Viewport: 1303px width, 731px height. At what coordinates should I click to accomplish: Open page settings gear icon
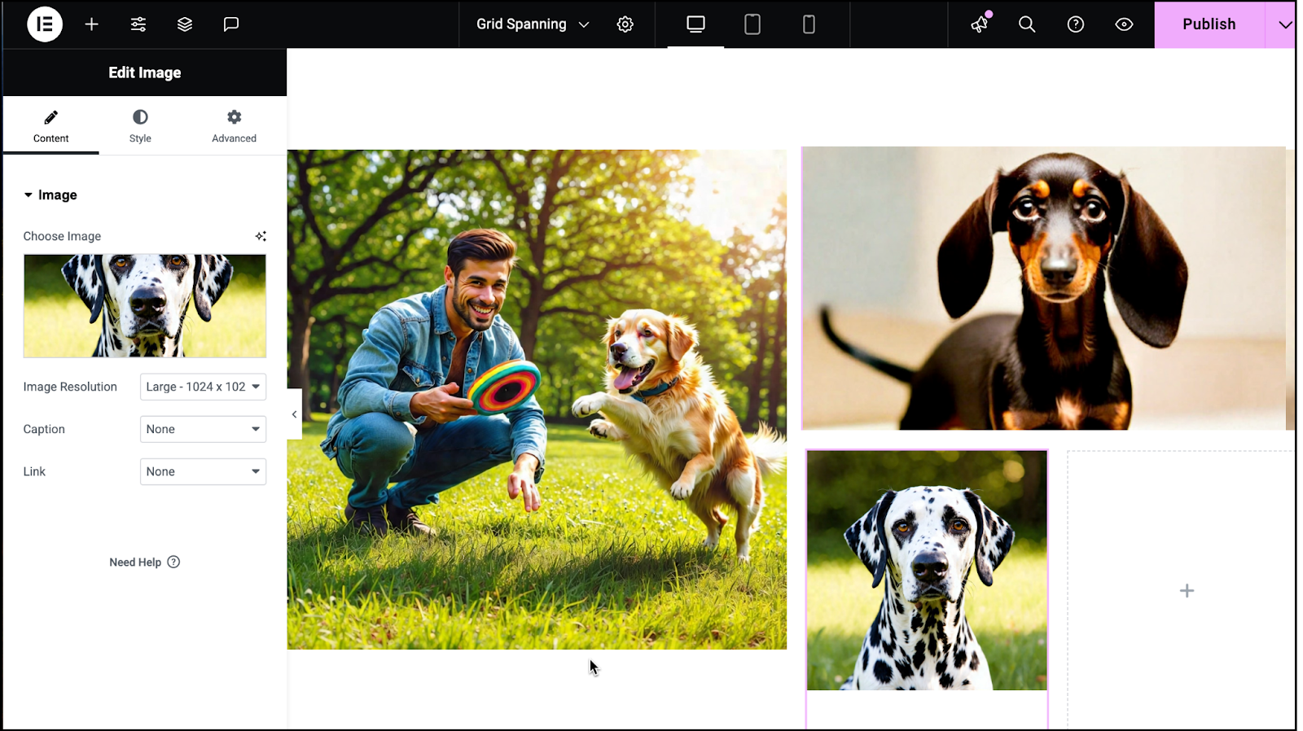point(625,24)
